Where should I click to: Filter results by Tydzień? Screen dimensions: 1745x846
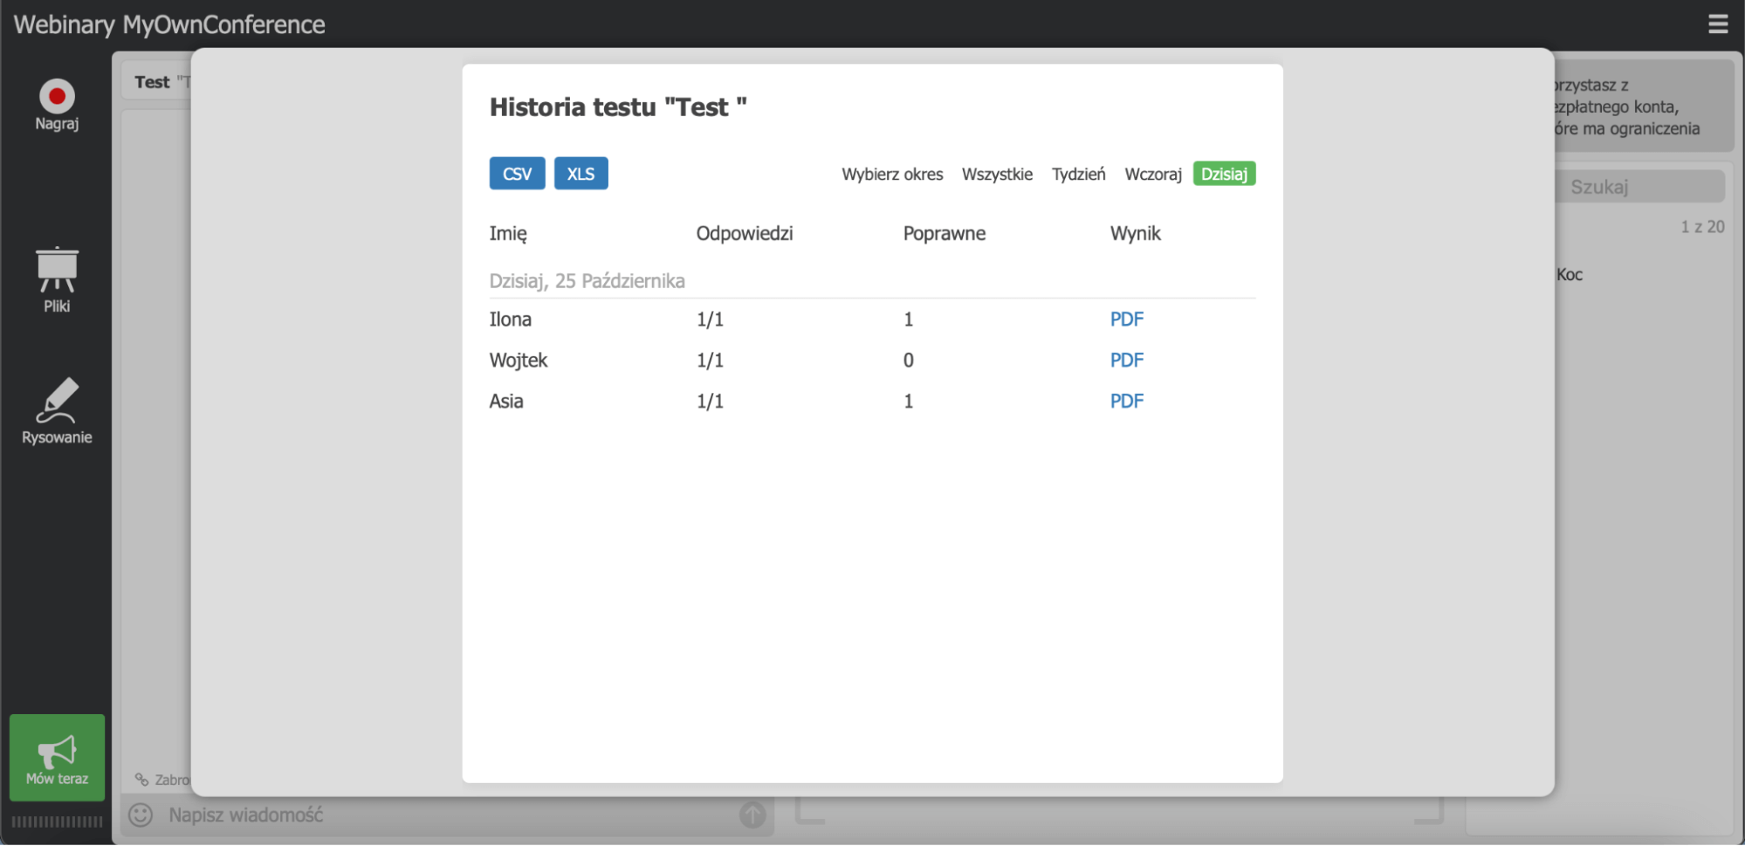1078,174
